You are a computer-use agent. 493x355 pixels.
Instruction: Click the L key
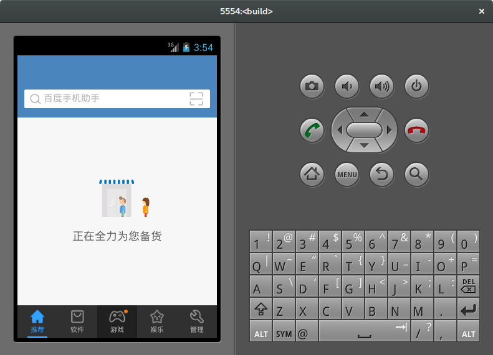pyautogui.click(x=445, y=287)
